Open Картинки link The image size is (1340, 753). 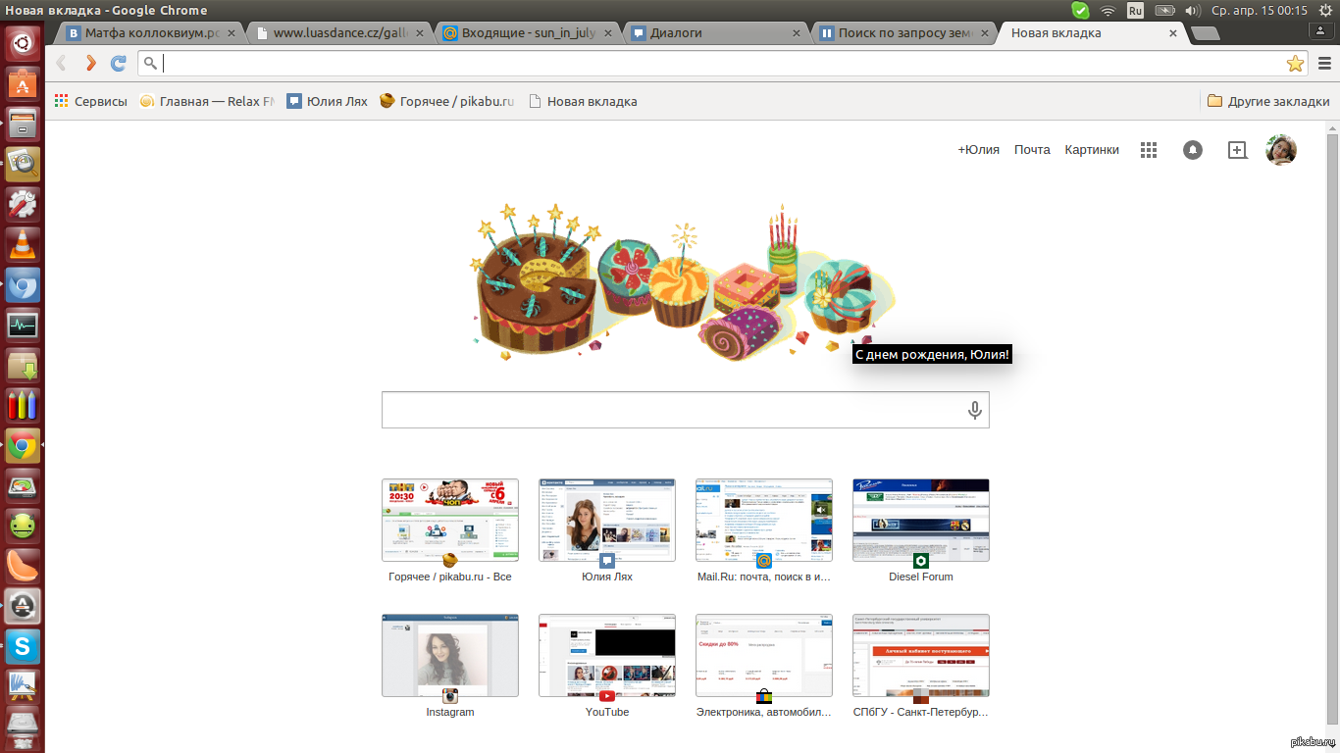click(1092, 150)
